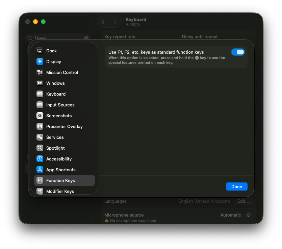Open the Microphone source dropdown
The image size is (282, 249).
[248, 215]
